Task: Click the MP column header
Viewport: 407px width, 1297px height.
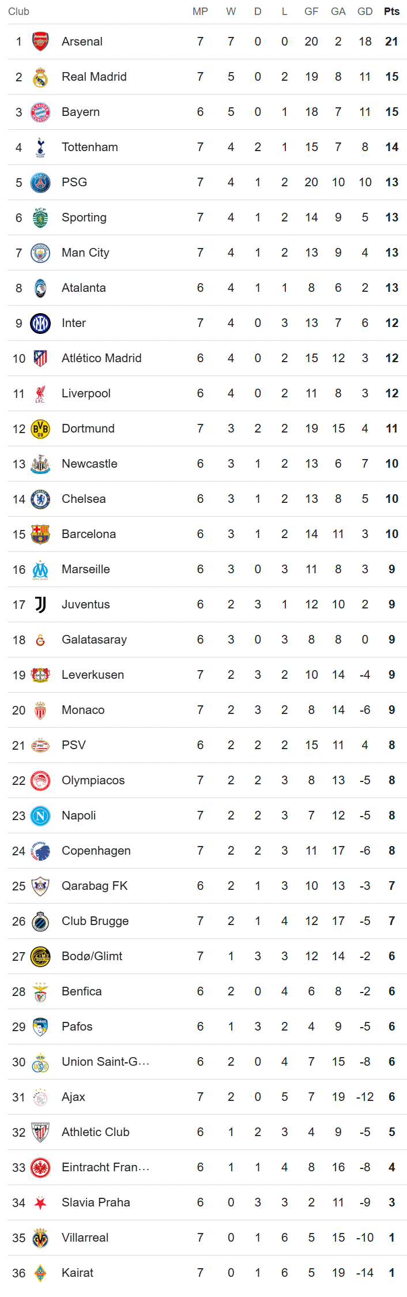Action: pyautogui.click(x=200, y=12)
